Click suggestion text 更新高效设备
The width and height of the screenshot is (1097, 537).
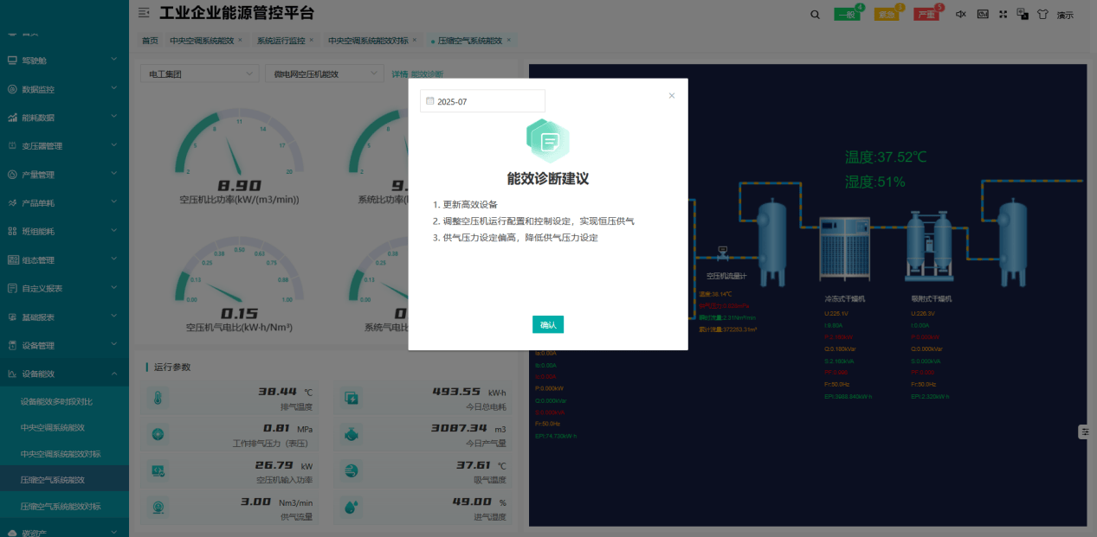[470, 205]
